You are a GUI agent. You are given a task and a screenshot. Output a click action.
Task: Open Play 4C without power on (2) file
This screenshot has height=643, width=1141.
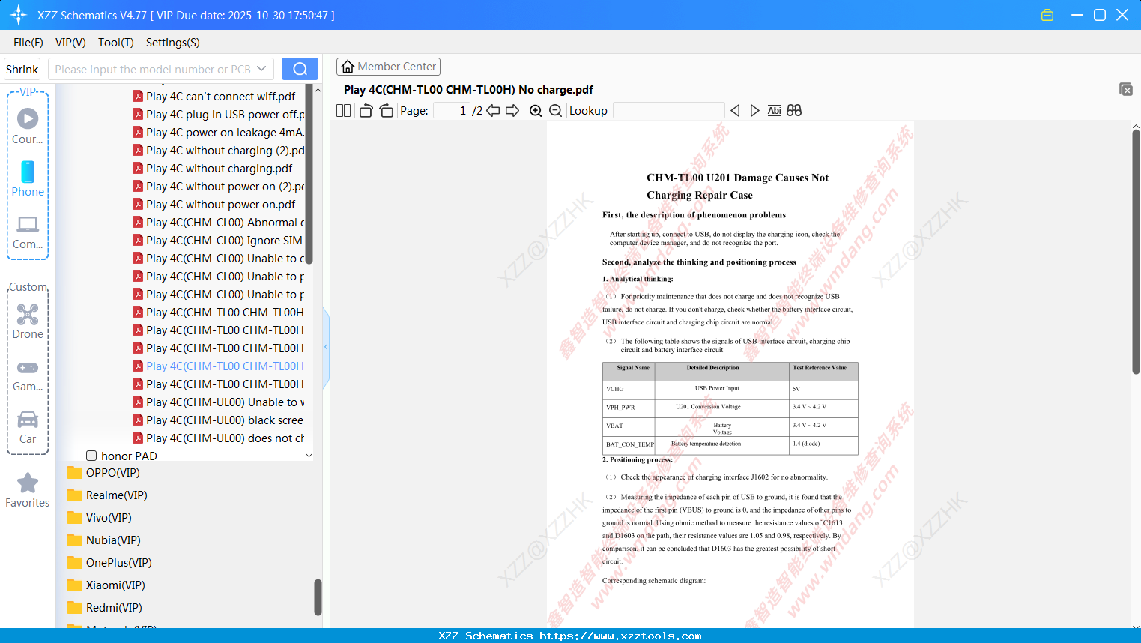219,187
